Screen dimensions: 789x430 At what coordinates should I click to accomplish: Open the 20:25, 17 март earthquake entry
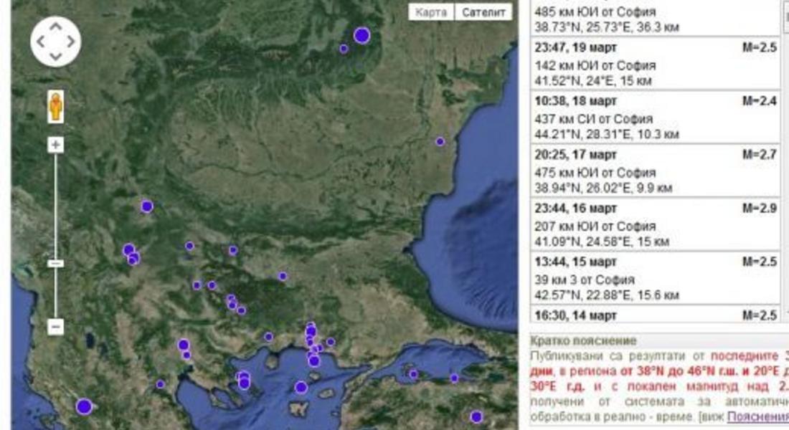[x=655, y=171]
